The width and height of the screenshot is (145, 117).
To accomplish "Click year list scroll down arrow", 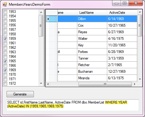I will [41, 83].
